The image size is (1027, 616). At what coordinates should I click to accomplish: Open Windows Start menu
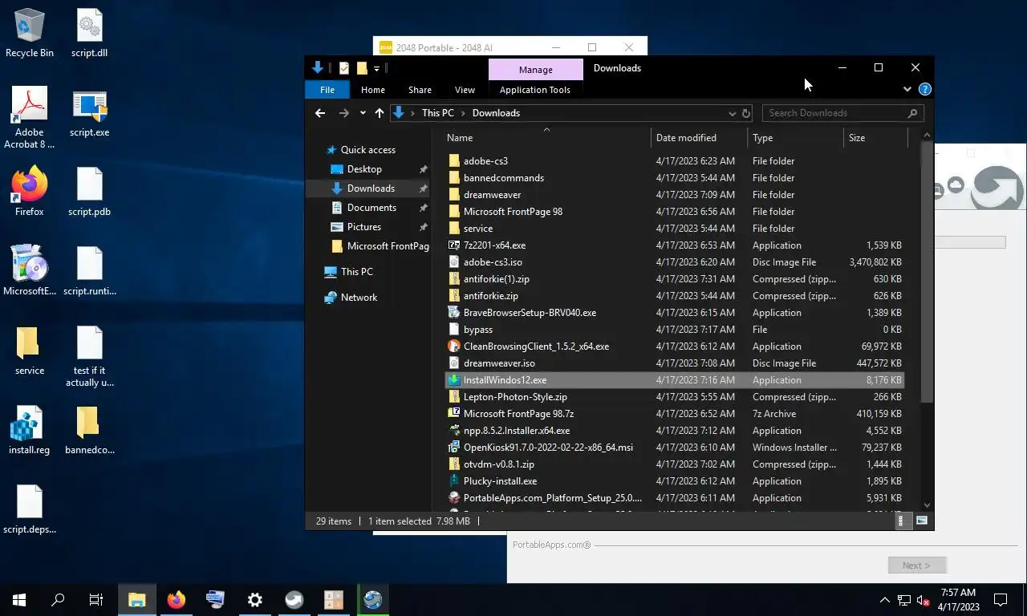tap(19, 599)
